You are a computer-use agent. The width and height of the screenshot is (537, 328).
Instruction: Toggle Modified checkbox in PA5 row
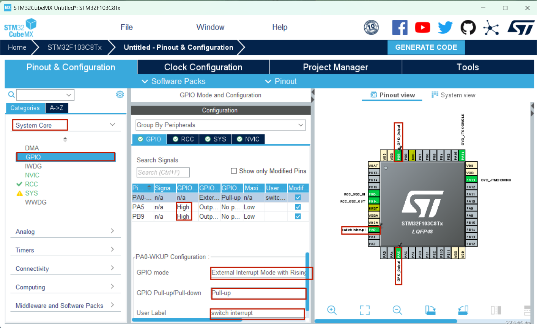click(x=298, y=207)
